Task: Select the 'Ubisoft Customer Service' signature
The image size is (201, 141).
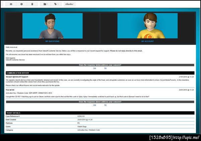Action: click(x=15, y=60)
